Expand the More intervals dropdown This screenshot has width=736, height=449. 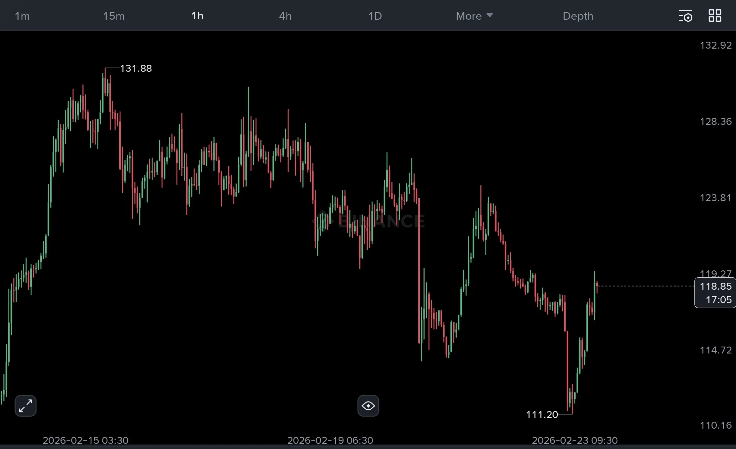point(469,16)
